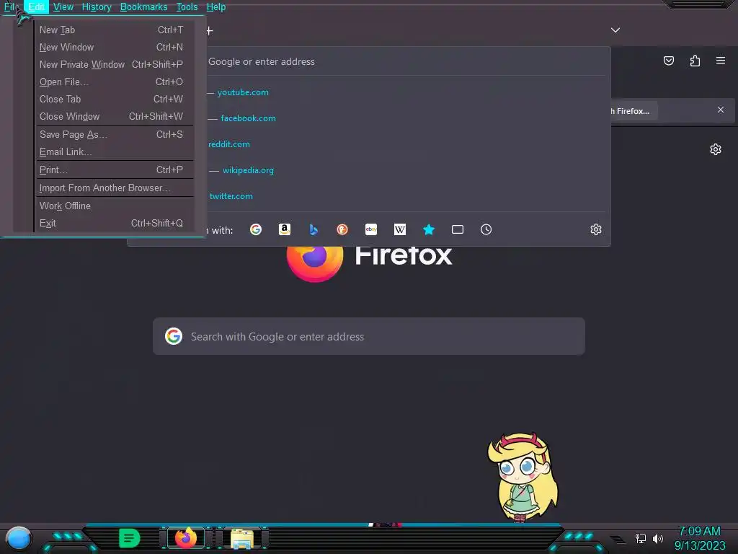Select Open File… menu entry
Screen dimensions: 738x554
[115, 82]
